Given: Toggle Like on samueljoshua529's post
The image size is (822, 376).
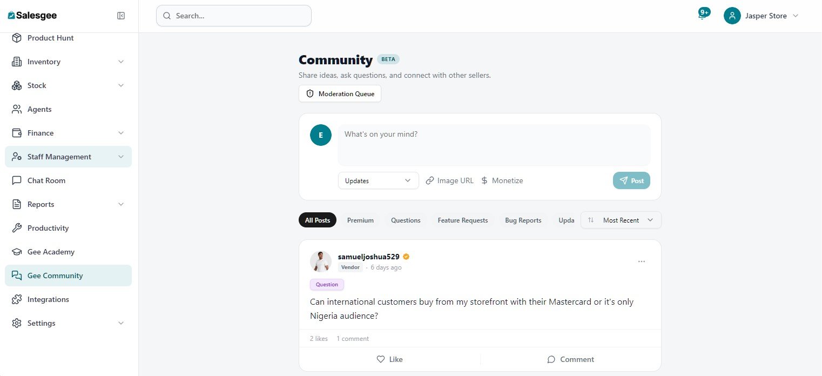Looking at the screenshot, I should tap(389, 359).
